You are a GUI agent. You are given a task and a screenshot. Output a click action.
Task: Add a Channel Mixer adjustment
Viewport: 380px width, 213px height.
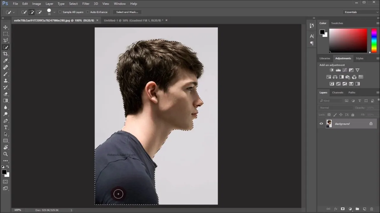tap(354, 77)
